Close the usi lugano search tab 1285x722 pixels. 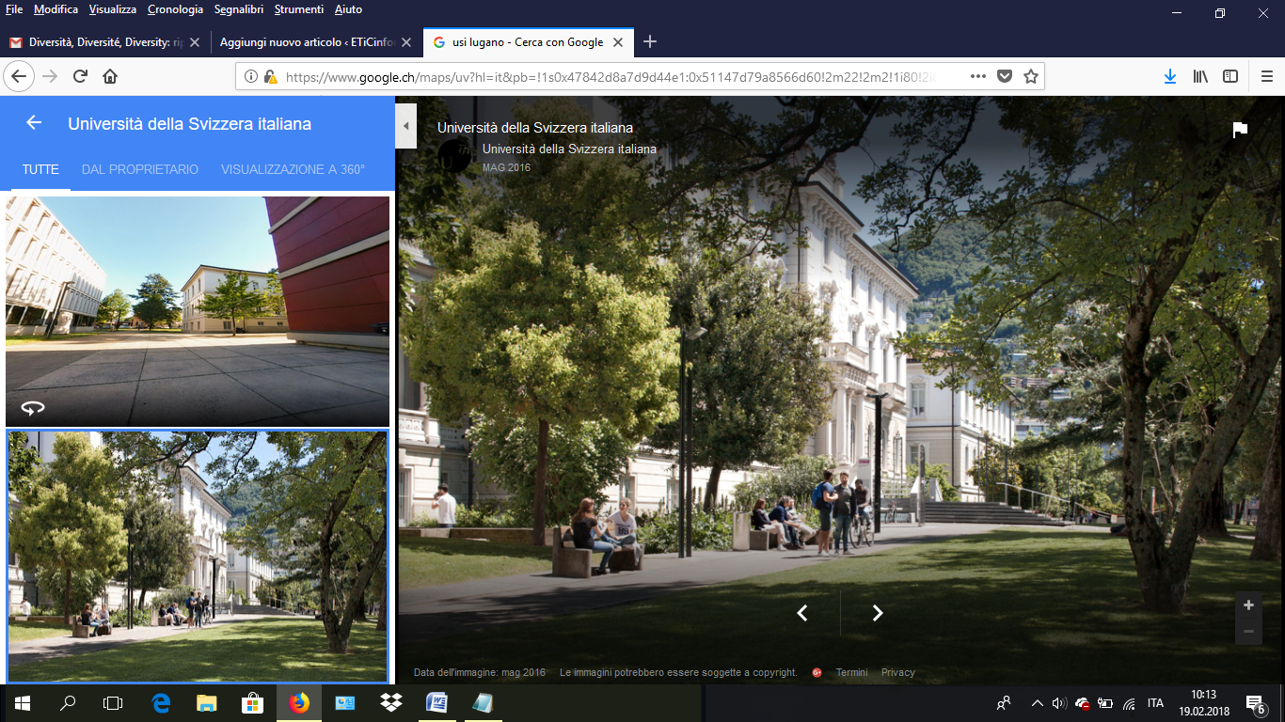[618, 42]
